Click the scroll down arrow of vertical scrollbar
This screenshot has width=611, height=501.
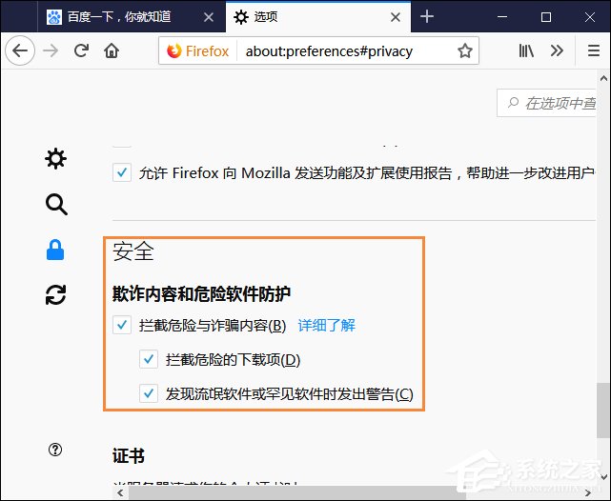click(603, 476)
